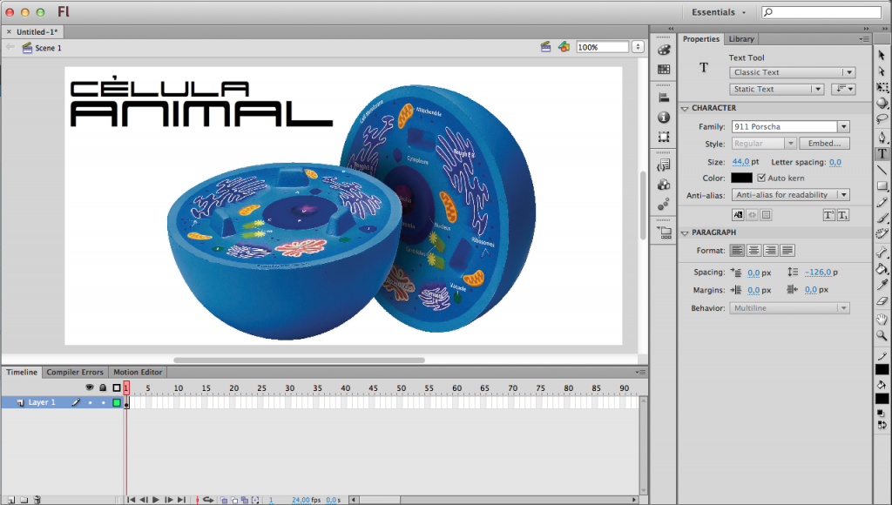The height and width of the screenshot is (505, 892).
Task: Select the Paint Bucket tool
Action: click(882, 269)
